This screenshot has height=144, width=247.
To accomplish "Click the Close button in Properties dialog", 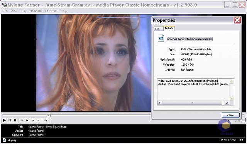I will (231, 115).
